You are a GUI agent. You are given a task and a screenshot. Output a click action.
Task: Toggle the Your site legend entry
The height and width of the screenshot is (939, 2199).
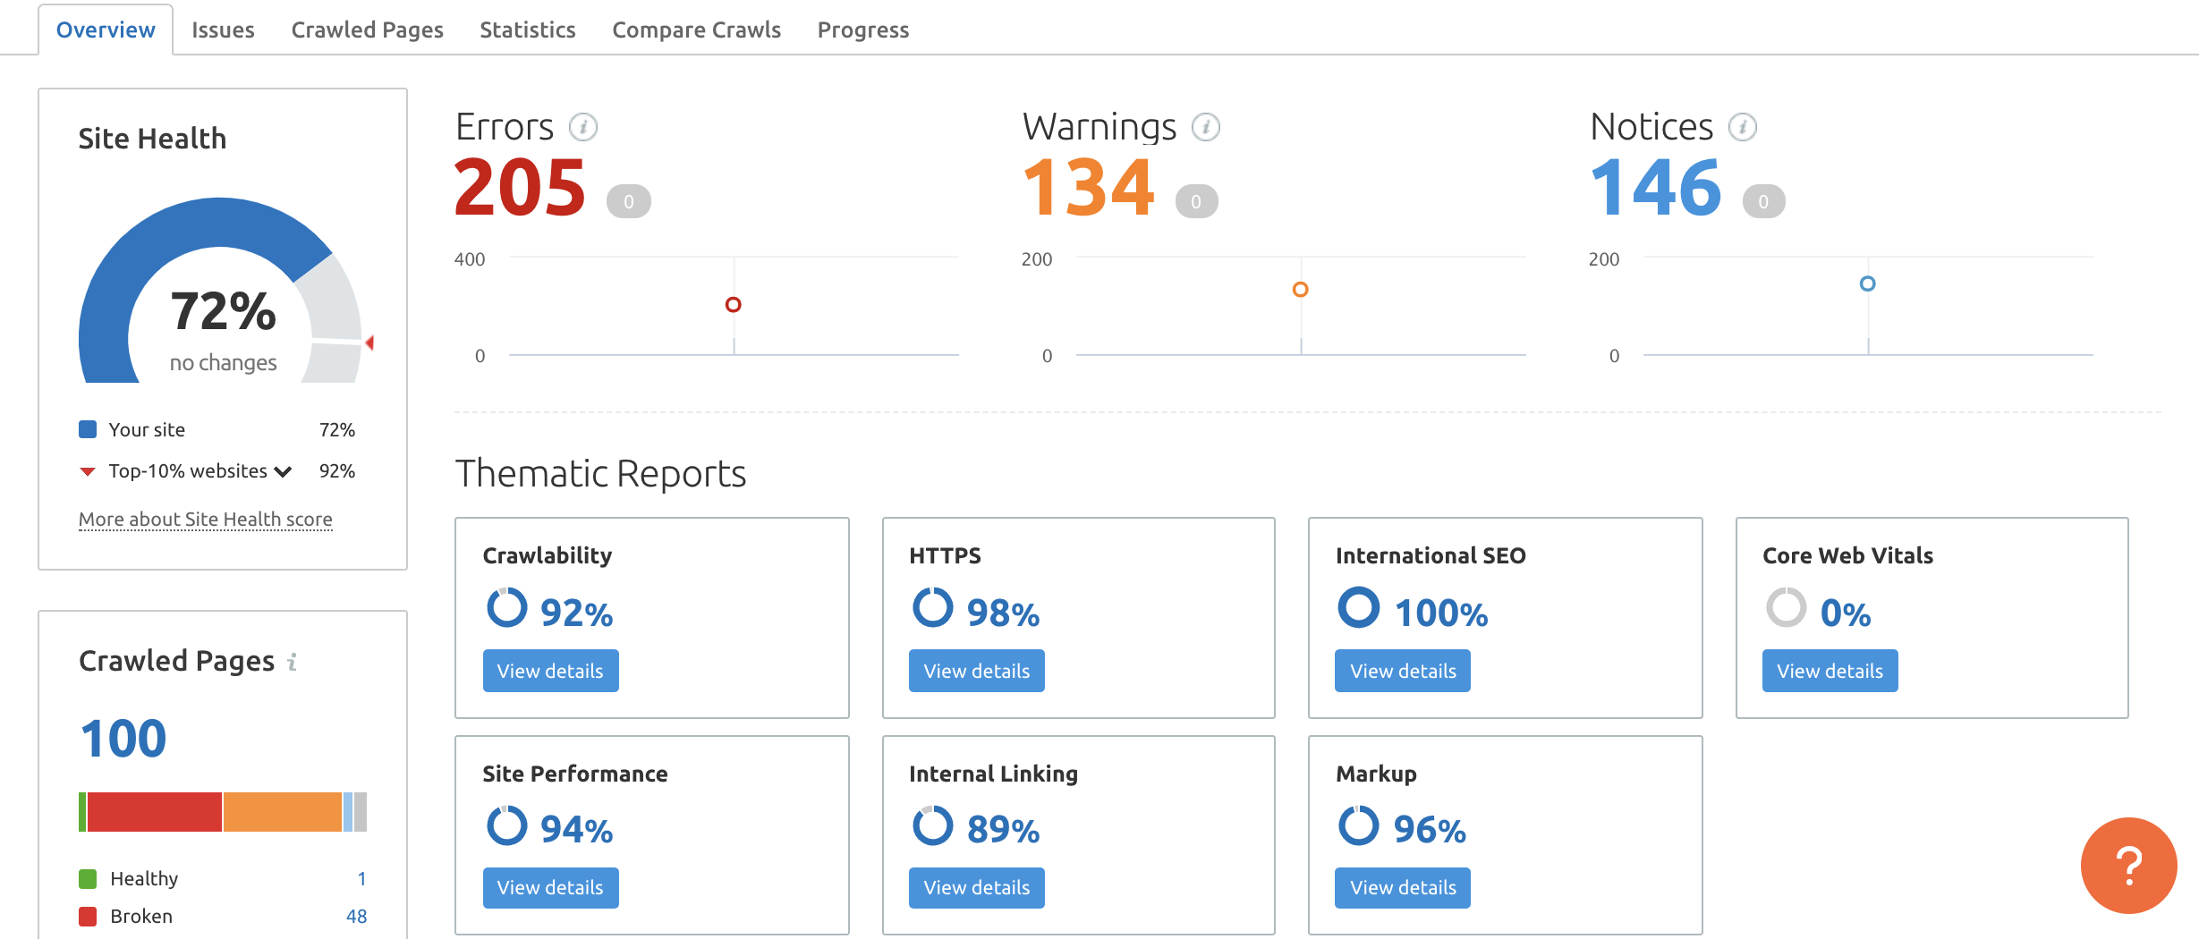coord(148,429)
